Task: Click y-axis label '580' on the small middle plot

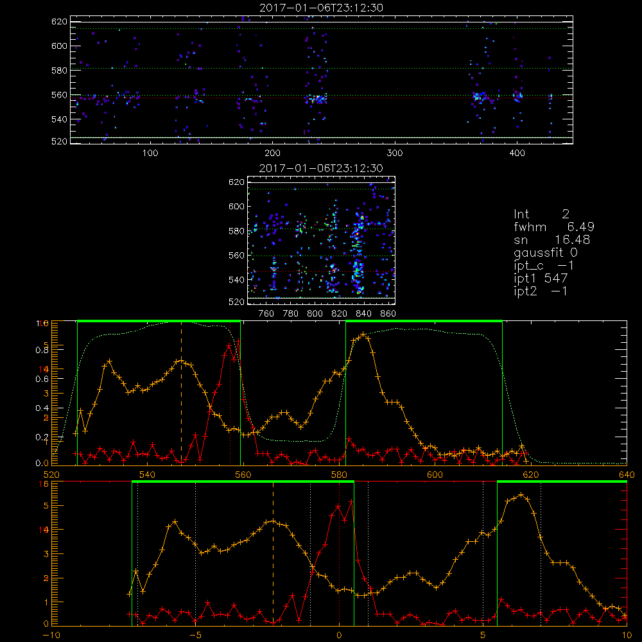Action: pyautogui.click(x=237, y=231)
